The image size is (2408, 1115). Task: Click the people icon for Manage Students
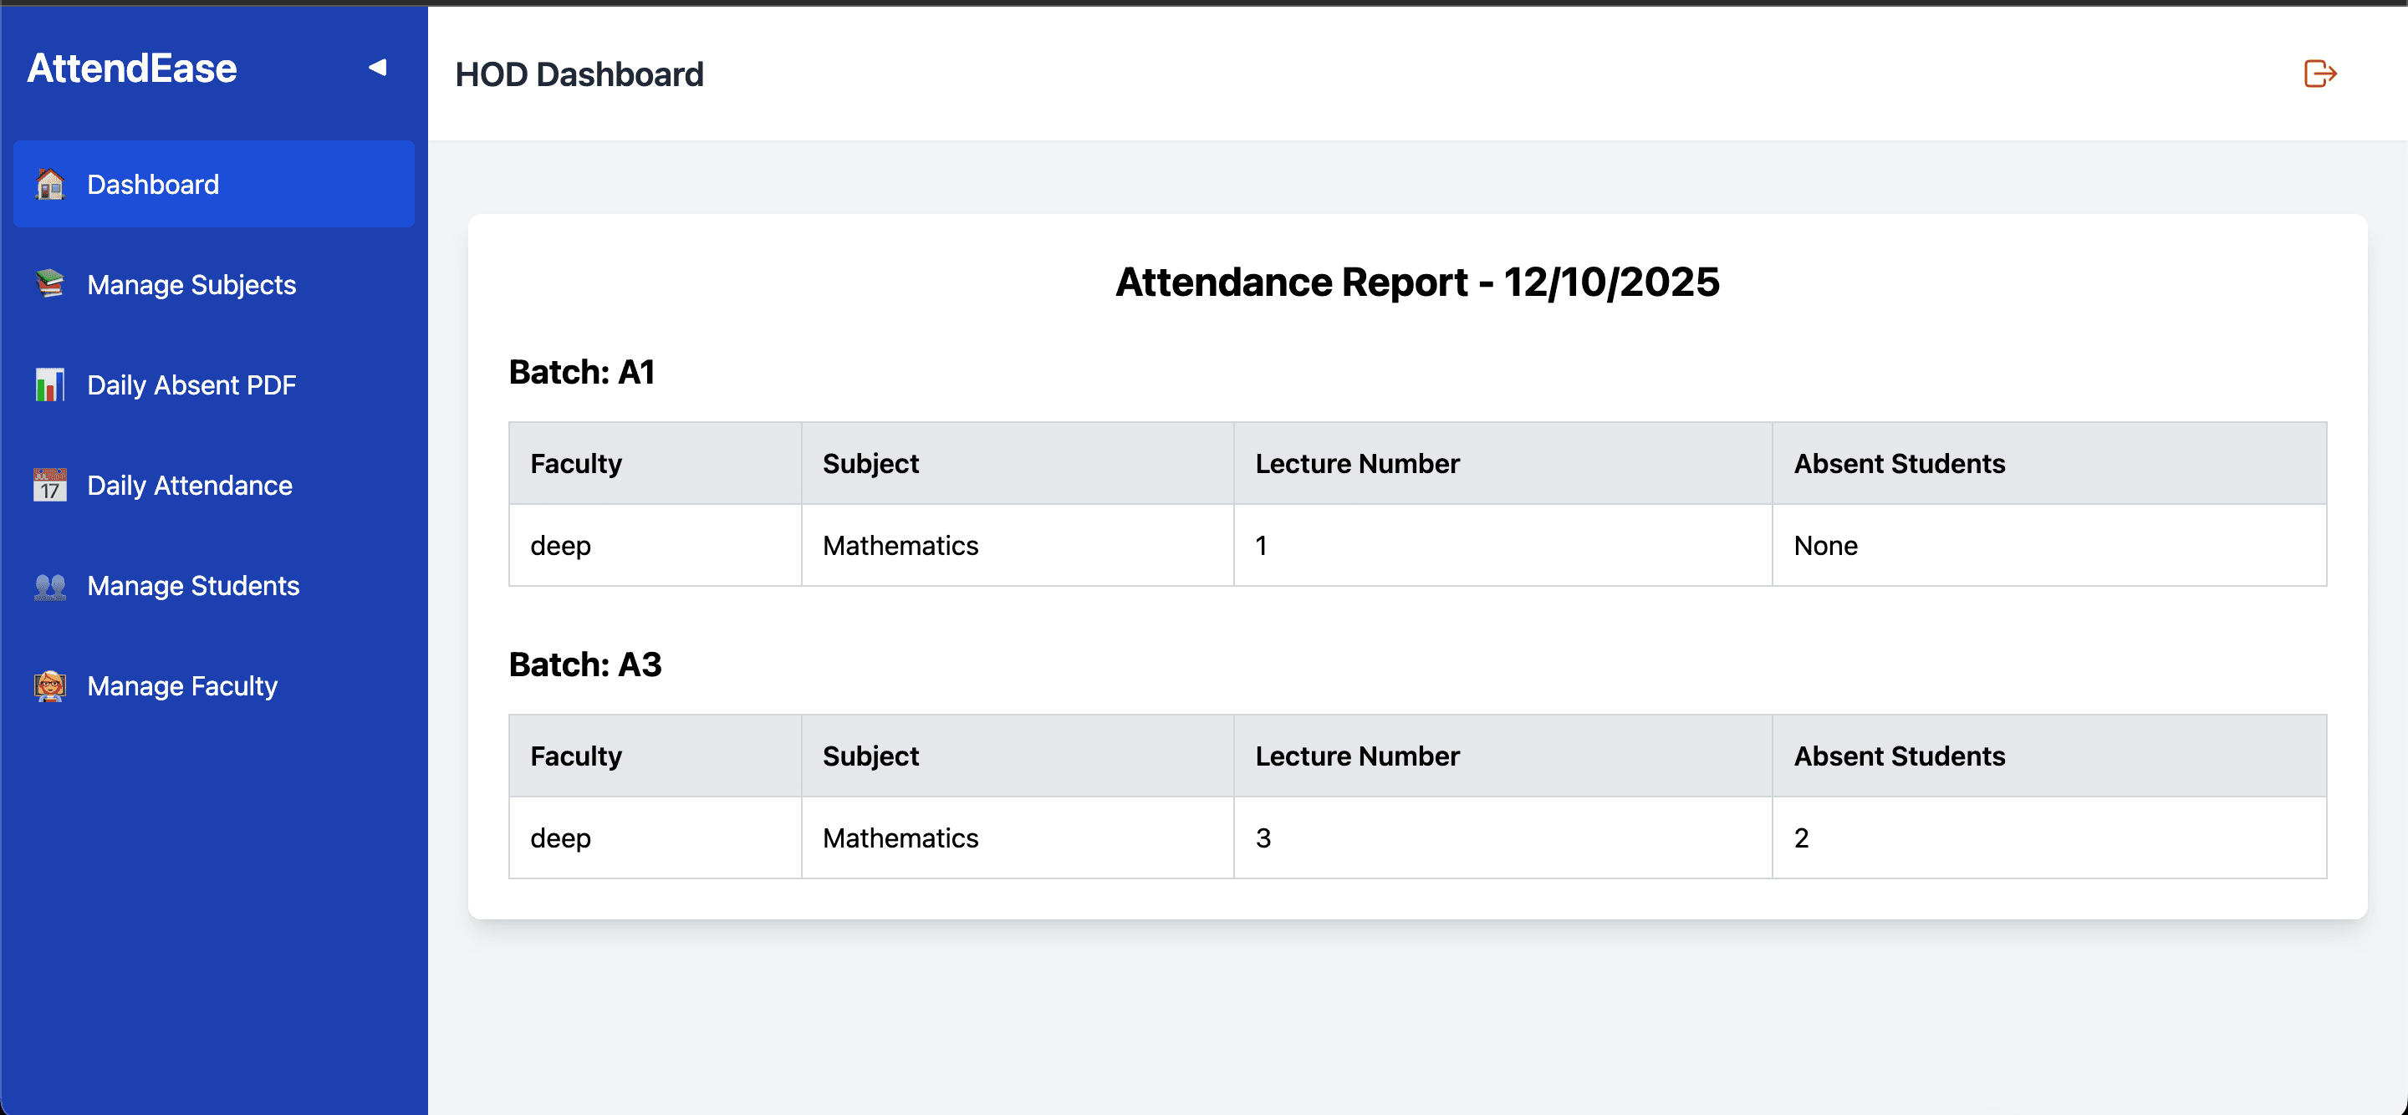tap(49, 586)
